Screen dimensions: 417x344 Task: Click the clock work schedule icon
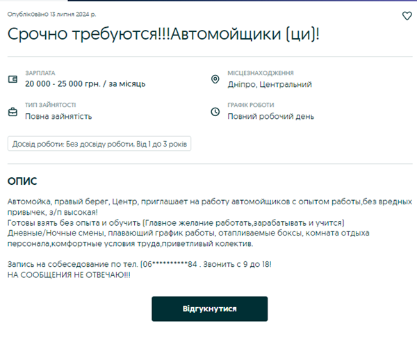point(215,111)
